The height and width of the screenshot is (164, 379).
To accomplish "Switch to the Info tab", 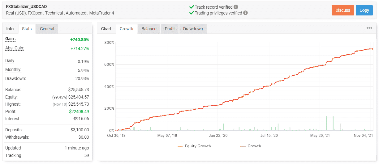I will 10,29.
